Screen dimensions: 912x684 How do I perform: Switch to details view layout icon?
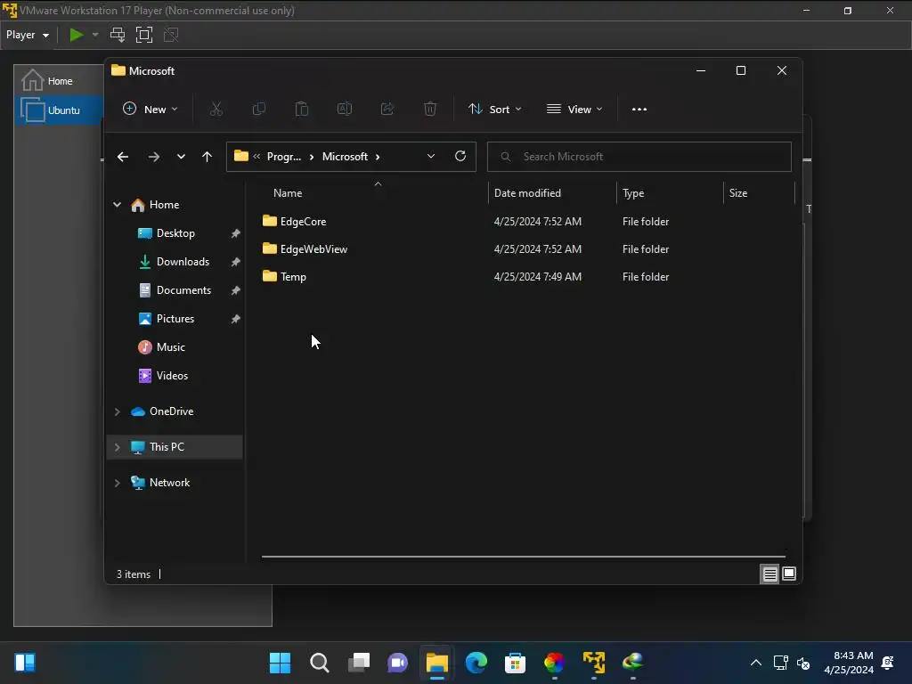pyautogui.click(x=769, y=574)
